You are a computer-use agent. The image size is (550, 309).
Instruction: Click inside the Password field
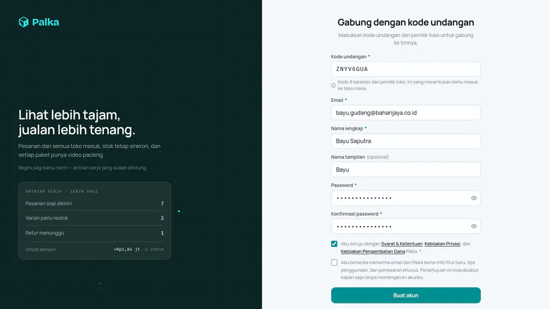tap(406, 198)
